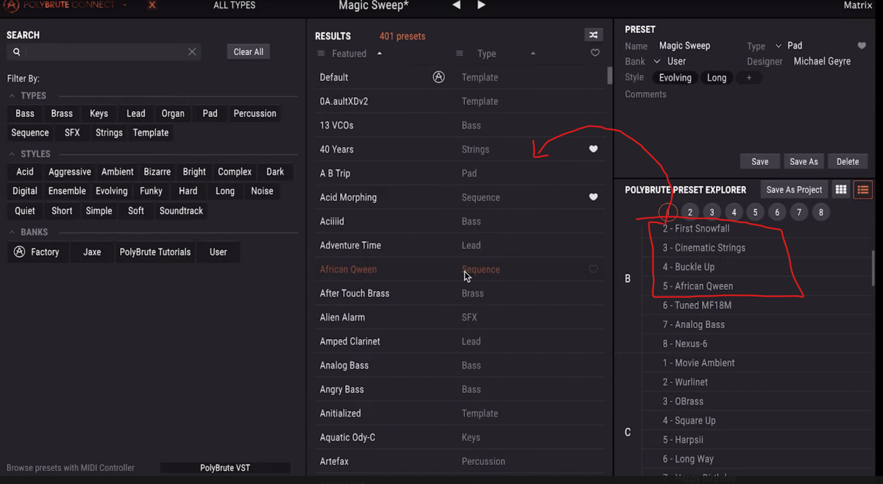The image size is (883, 484).
Task: Click the Clear All button
Action: click(249, 51)
